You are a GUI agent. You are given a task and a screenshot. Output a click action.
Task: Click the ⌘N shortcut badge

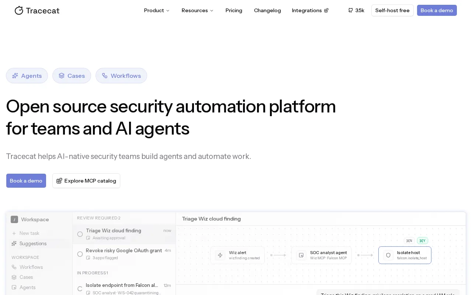[x=409, y=241]
